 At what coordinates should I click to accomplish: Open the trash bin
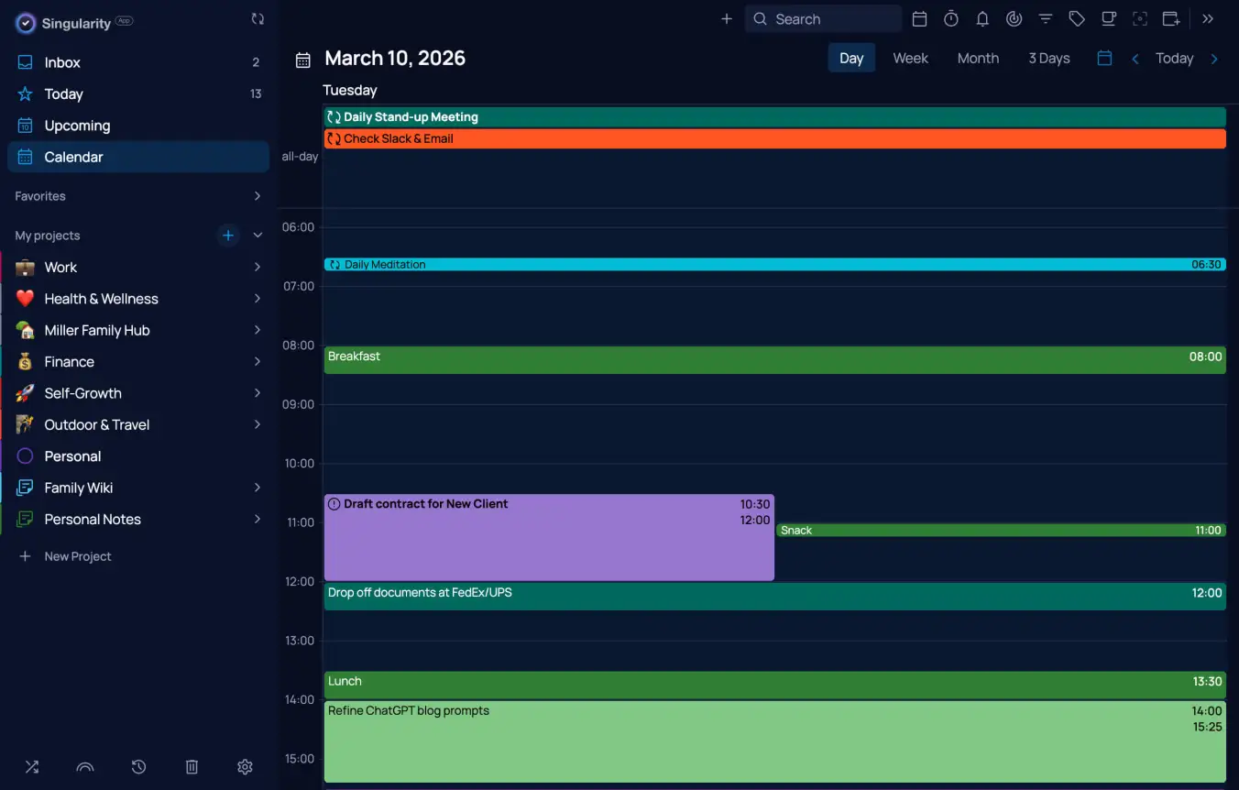click(192, 767)
